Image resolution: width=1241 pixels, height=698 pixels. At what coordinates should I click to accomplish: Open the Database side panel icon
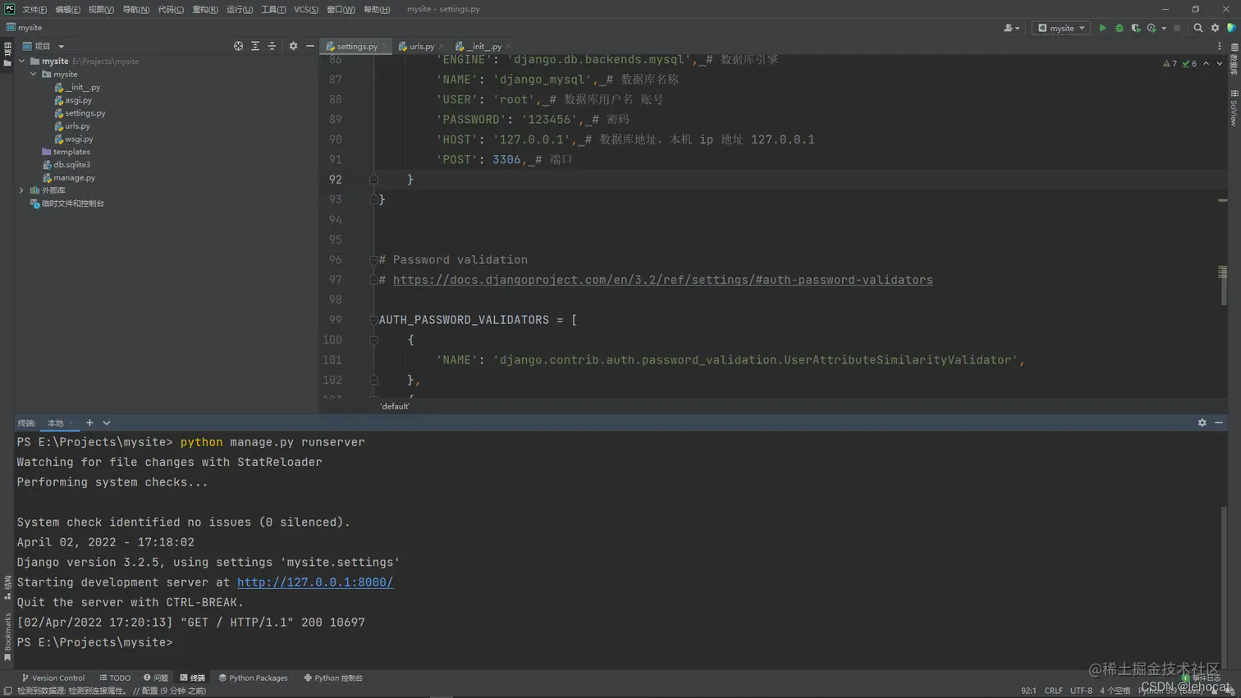pyautogui.click(x=1234, y=59)
